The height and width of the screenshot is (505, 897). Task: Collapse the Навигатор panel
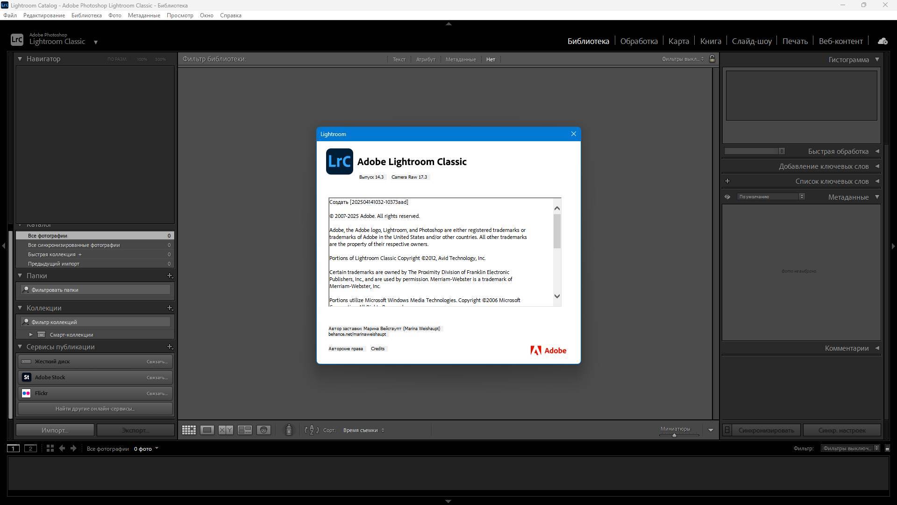[20, 59]
